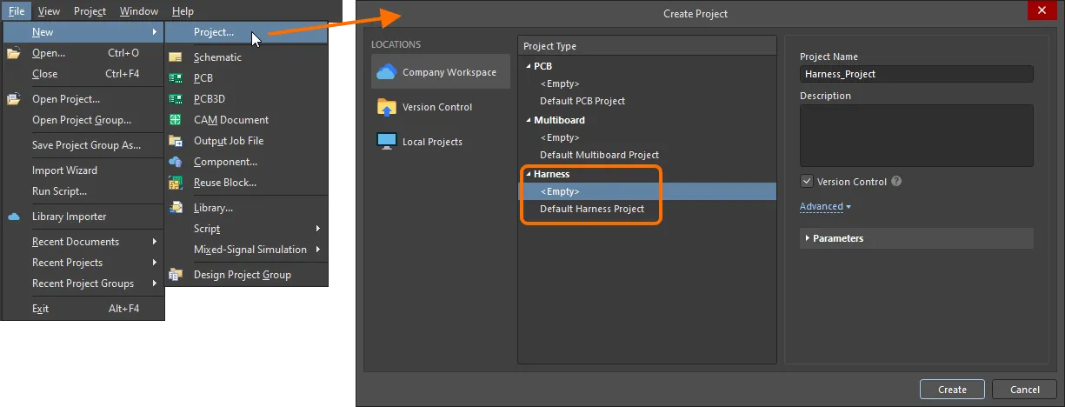Open the Help menu
Screen dimensions: 1065x407
(183, 11)
